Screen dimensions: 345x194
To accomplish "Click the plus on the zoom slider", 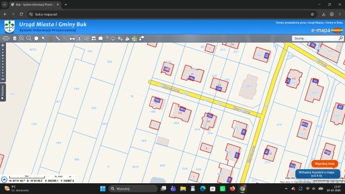I will (x=3, y=45).
